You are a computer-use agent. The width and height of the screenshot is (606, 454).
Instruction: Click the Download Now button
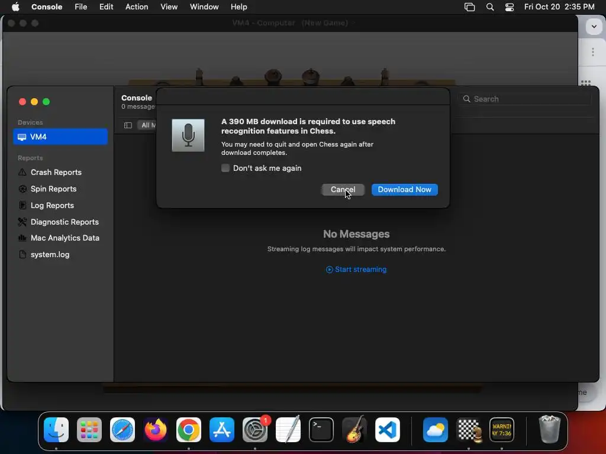tap(404, 190)
